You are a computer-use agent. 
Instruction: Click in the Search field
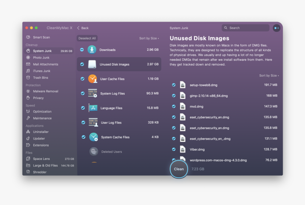tap(245, 28)
